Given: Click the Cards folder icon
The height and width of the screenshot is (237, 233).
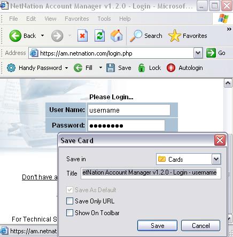Looking at the screenshot, I should click(x=162, y=159).
